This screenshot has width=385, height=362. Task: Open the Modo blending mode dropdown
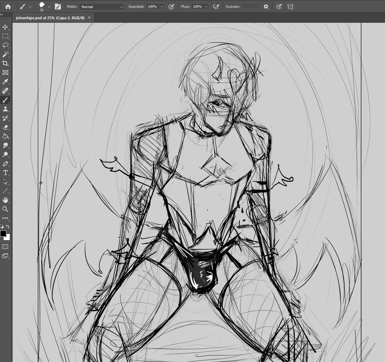101,7
